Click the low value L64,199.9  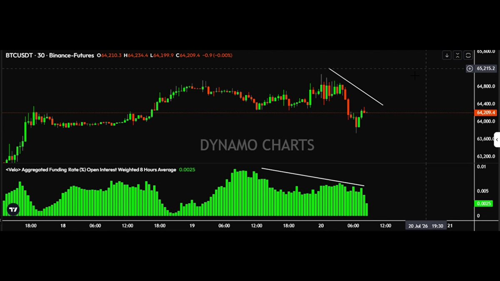pos(162,55)
